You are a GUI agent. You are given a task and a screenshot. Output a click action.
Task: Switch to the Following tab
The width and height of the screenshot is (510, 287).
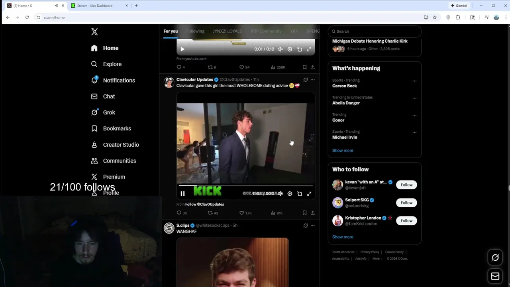[195, 31]
